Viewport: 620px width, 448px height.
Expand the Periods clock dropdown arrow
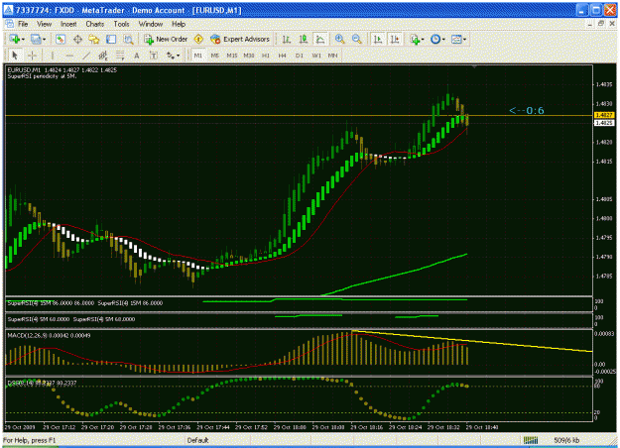[x=443, y=40]
